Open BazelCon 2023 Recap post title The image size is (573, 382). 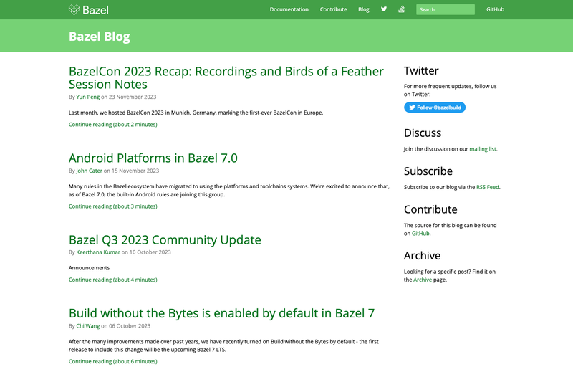[226, 77]
